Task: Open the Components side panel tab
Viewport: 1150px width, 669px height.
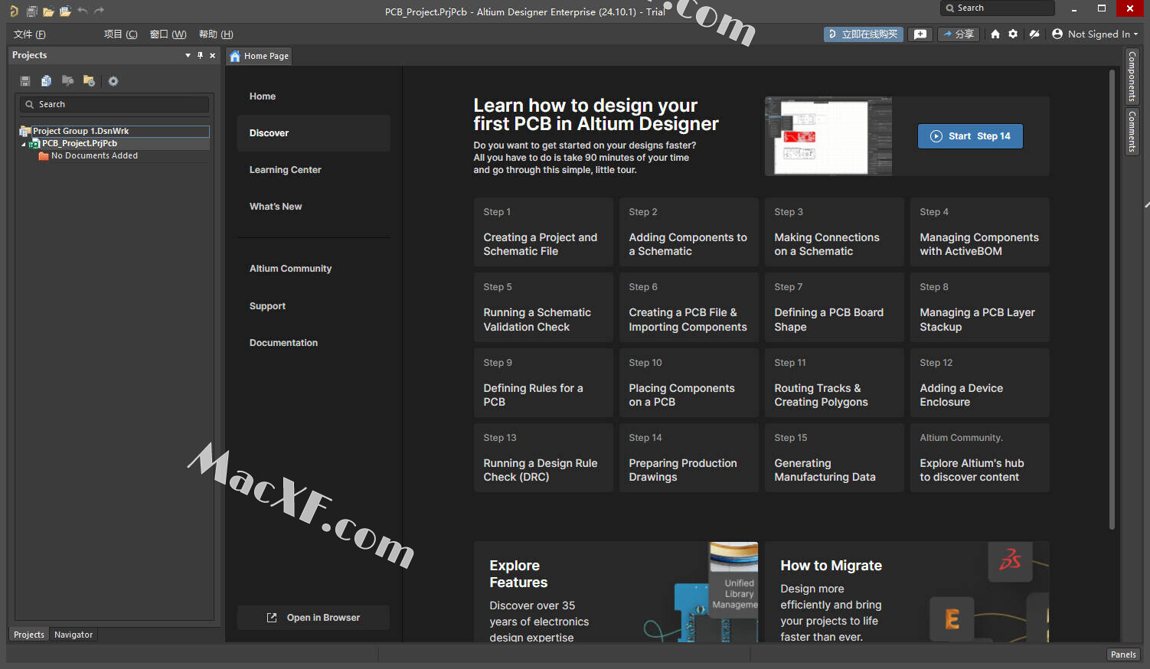Action: 1132,77
